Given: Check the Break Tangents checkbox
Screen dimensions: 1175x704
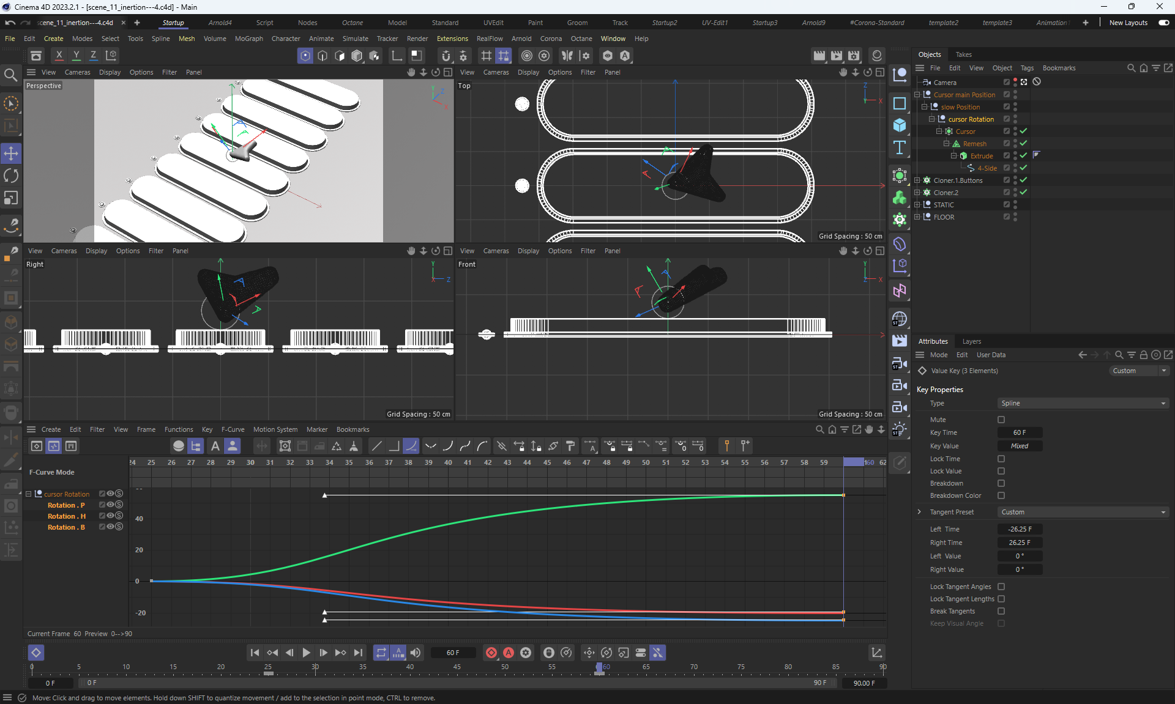Looking at the screenshot, I should coord(1001,611).
